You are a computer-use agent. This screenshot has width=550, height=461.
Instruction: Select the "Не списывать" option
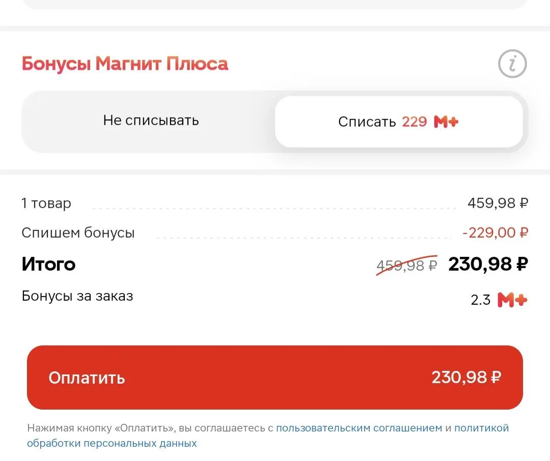click(x=151, y=121)
